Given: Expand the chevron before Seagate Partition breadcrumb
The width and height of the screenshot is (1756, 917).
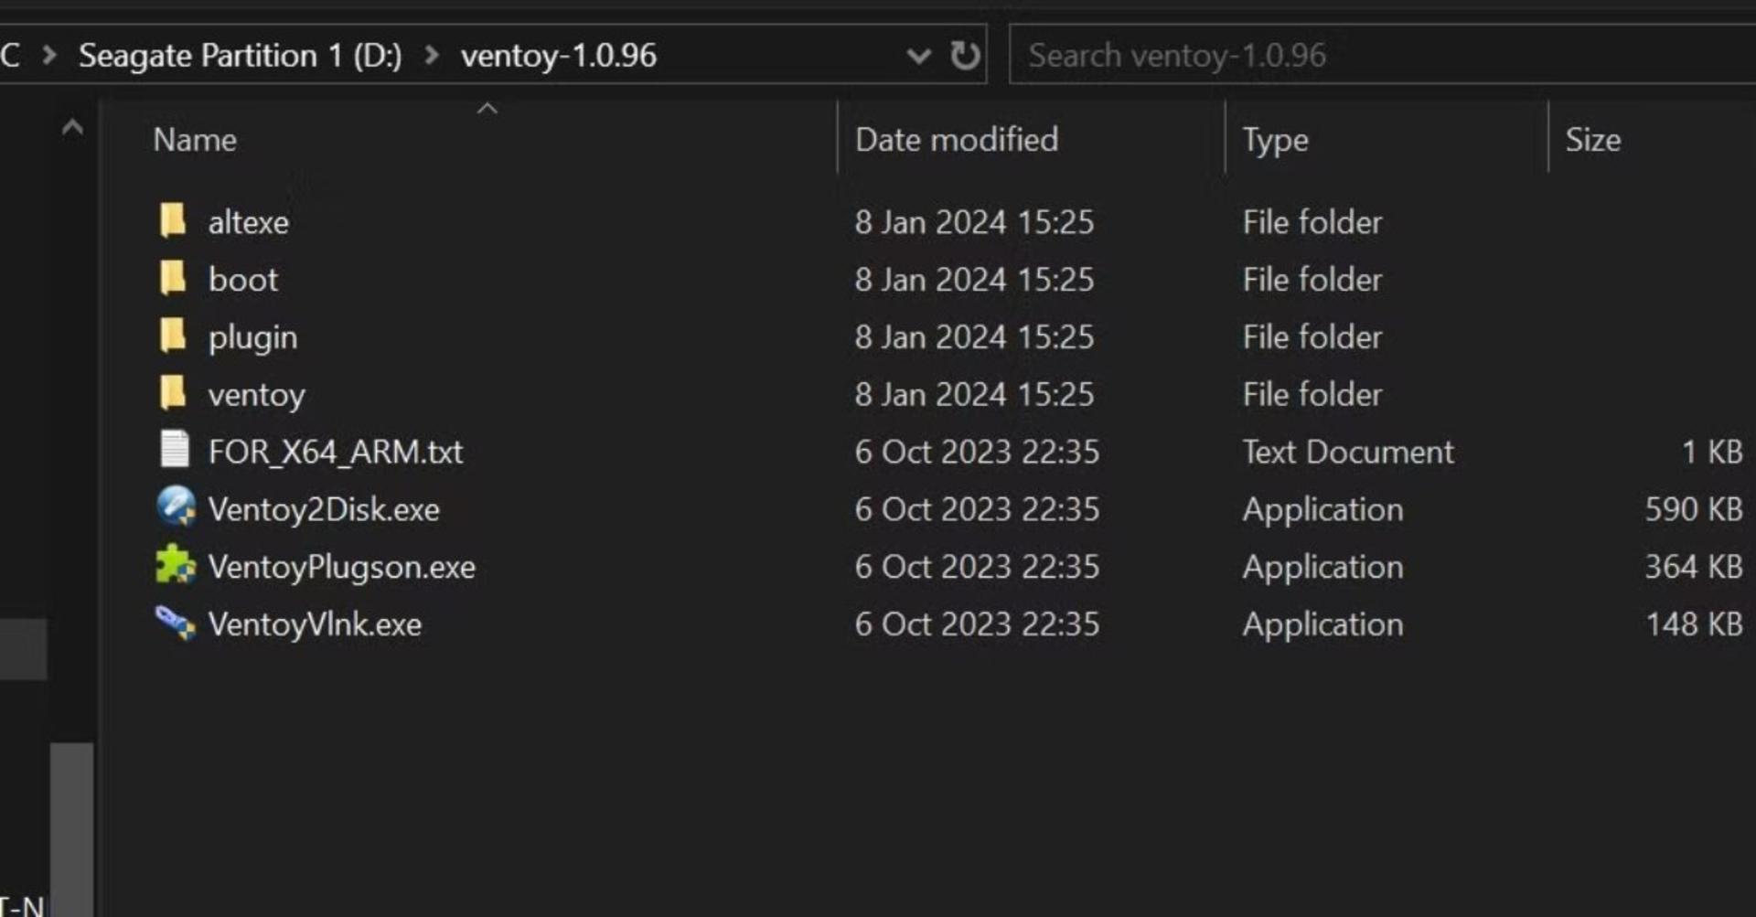Looking at the screenshot, I should (50, 56).
